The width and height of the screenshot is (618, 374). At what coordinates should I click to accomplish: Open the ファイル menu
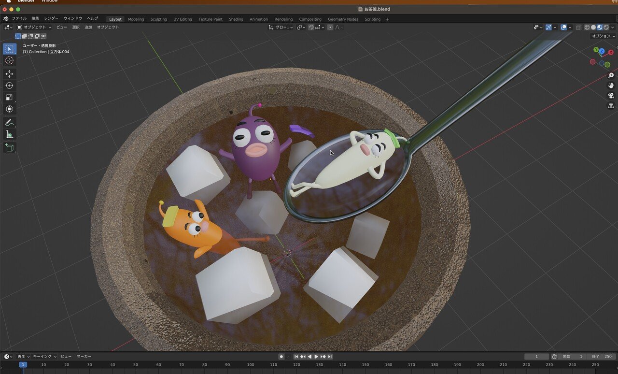pyautogui.click(x=19, y=18)
